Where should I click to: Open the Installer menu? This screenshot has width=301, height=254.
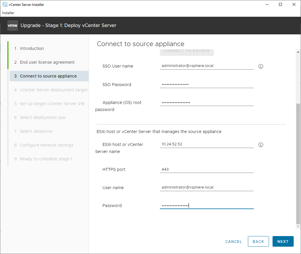pos(8,13)
